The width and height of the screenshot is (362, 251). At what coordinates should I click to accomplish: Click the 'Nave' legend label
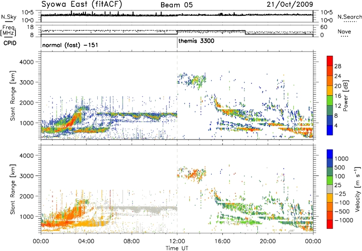[344, 31]
